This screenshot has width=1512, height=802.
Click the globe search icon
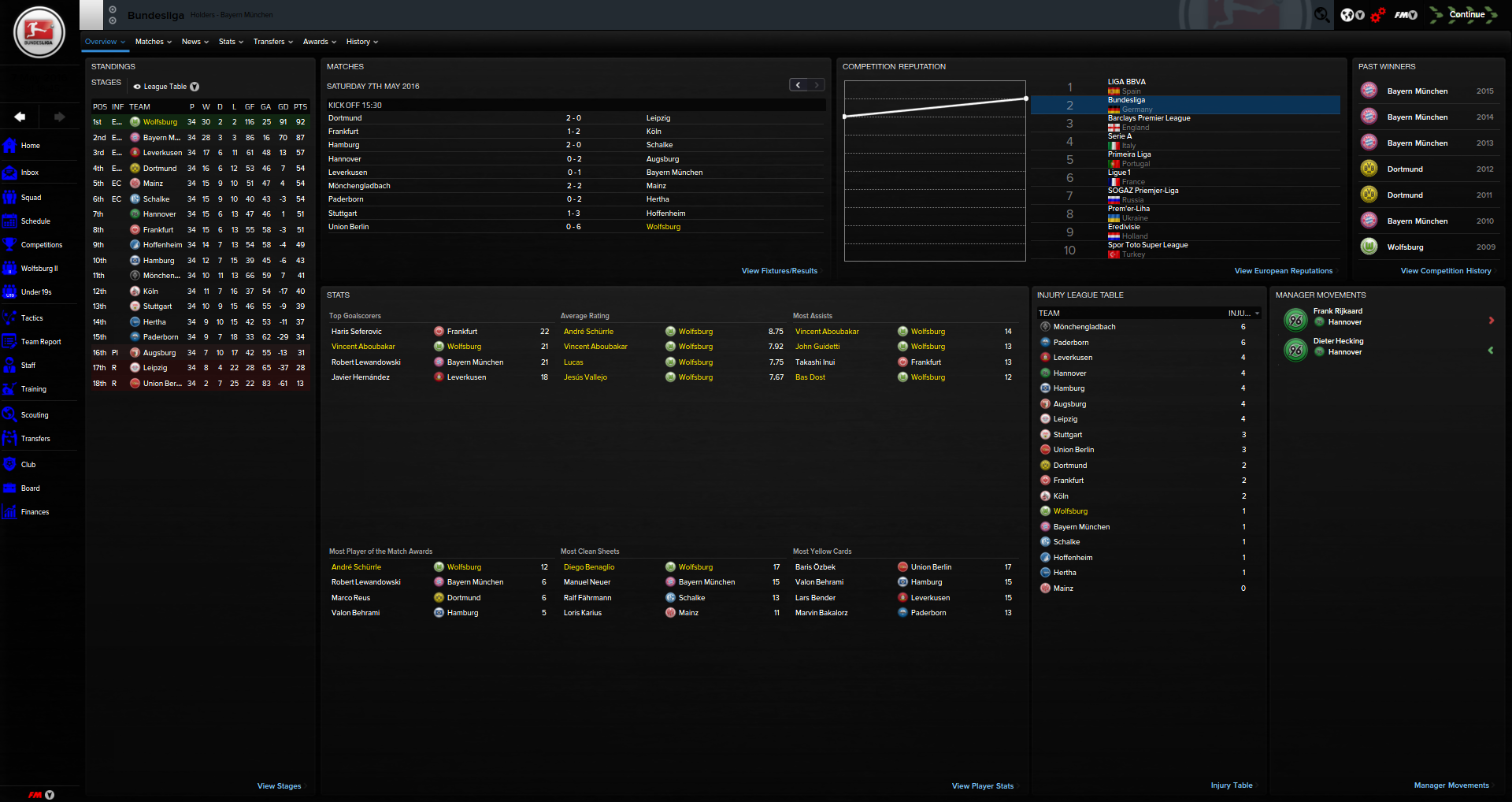point(1322,14)
